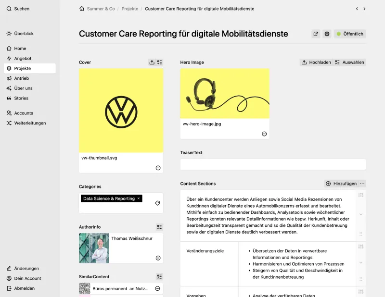Click the upload icon in the Cover field
Viewport: 385px width, 297px height.
(151, 62)
